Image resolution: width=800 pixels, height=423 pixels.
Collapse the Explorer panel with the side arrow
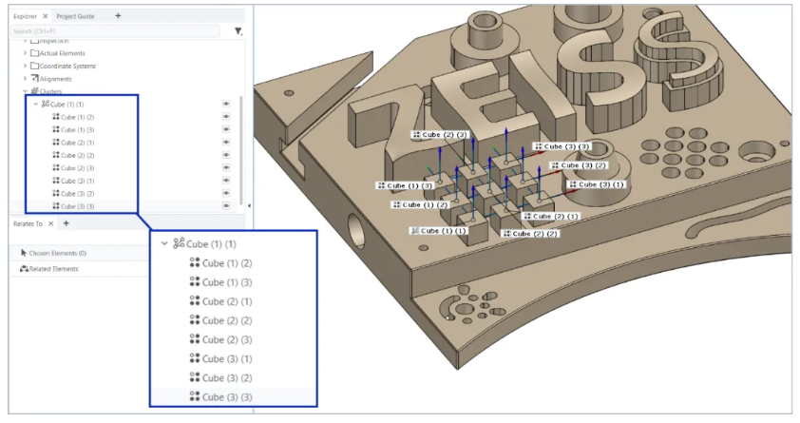(x=249, y=205)
